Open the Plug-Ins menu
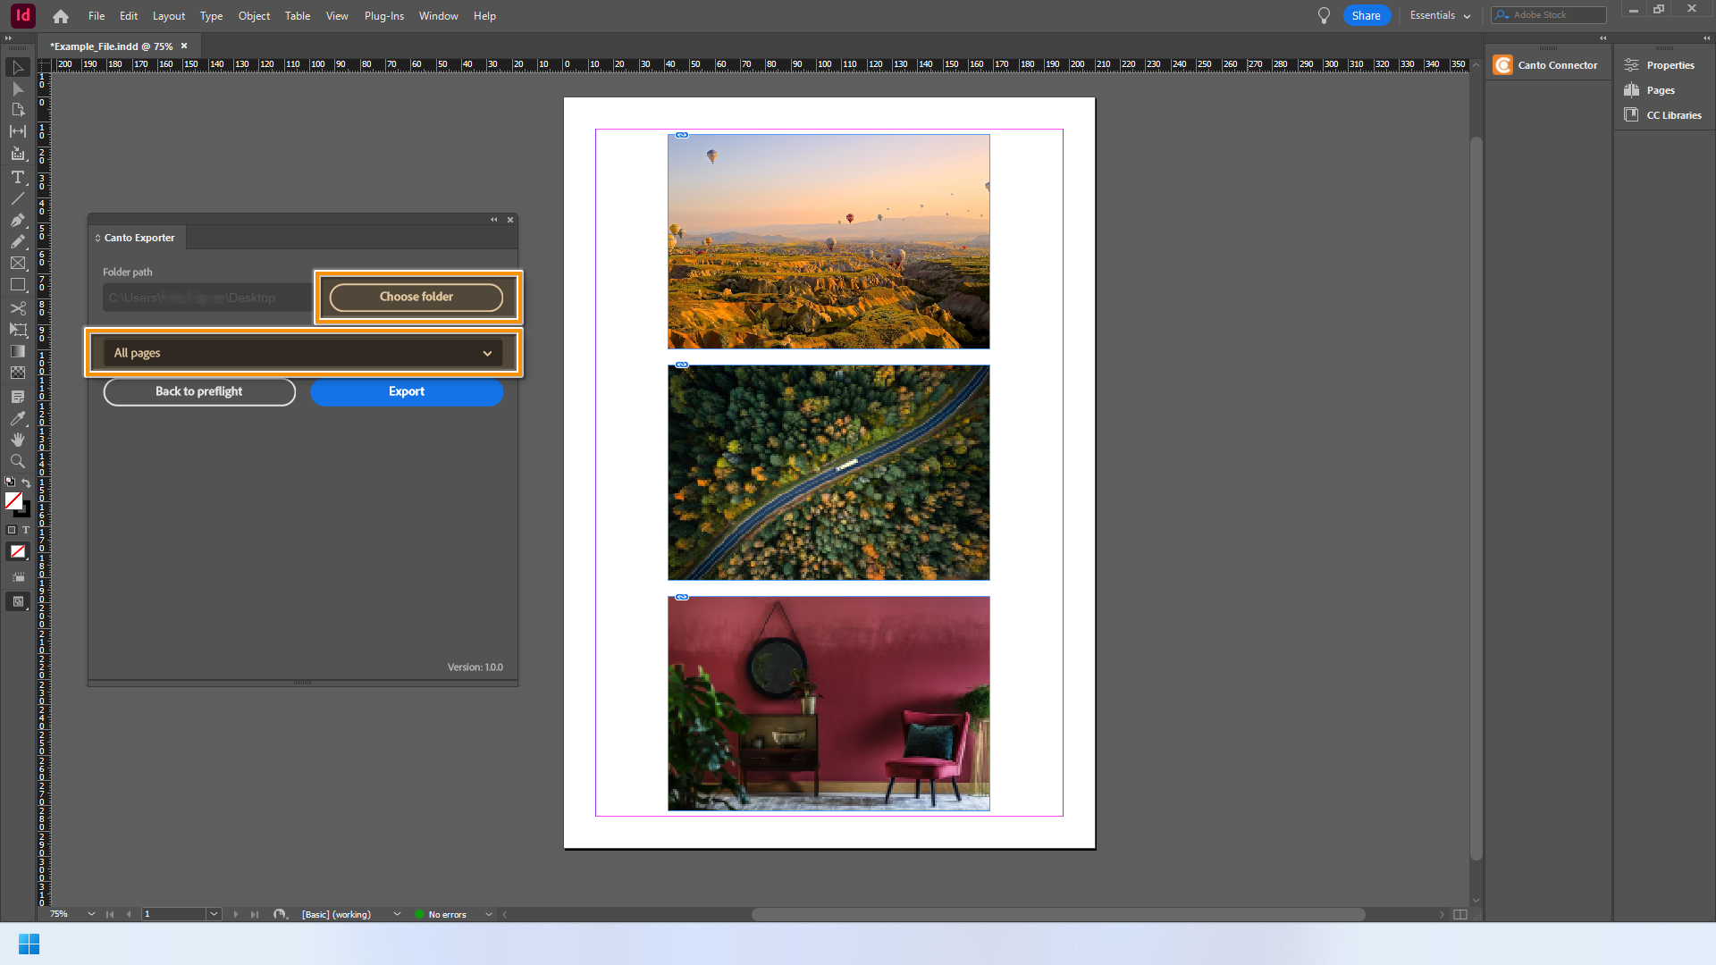Image resolution: width=1716 pixels, height=965 pixels. [x=383, y=16]
